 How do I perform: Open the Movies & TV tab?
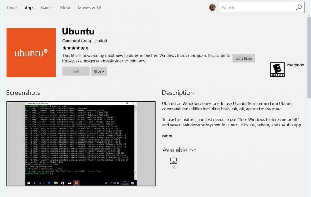tap(89, 8)
